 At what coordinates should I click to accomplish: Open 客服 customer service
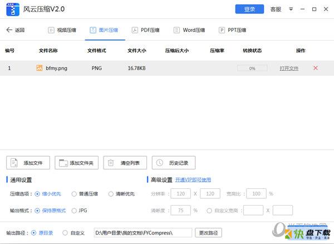tap(276, 9)
